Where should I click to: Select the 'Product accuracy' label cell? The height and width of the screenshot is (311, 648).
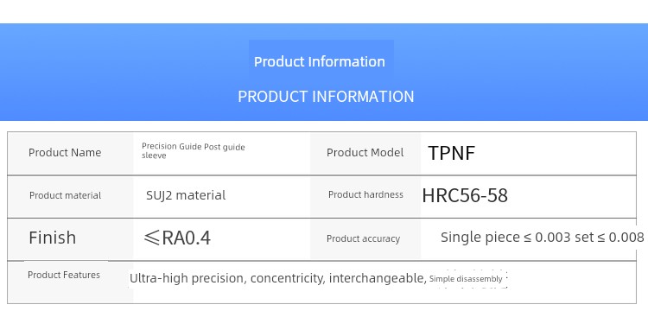(365, 238)
